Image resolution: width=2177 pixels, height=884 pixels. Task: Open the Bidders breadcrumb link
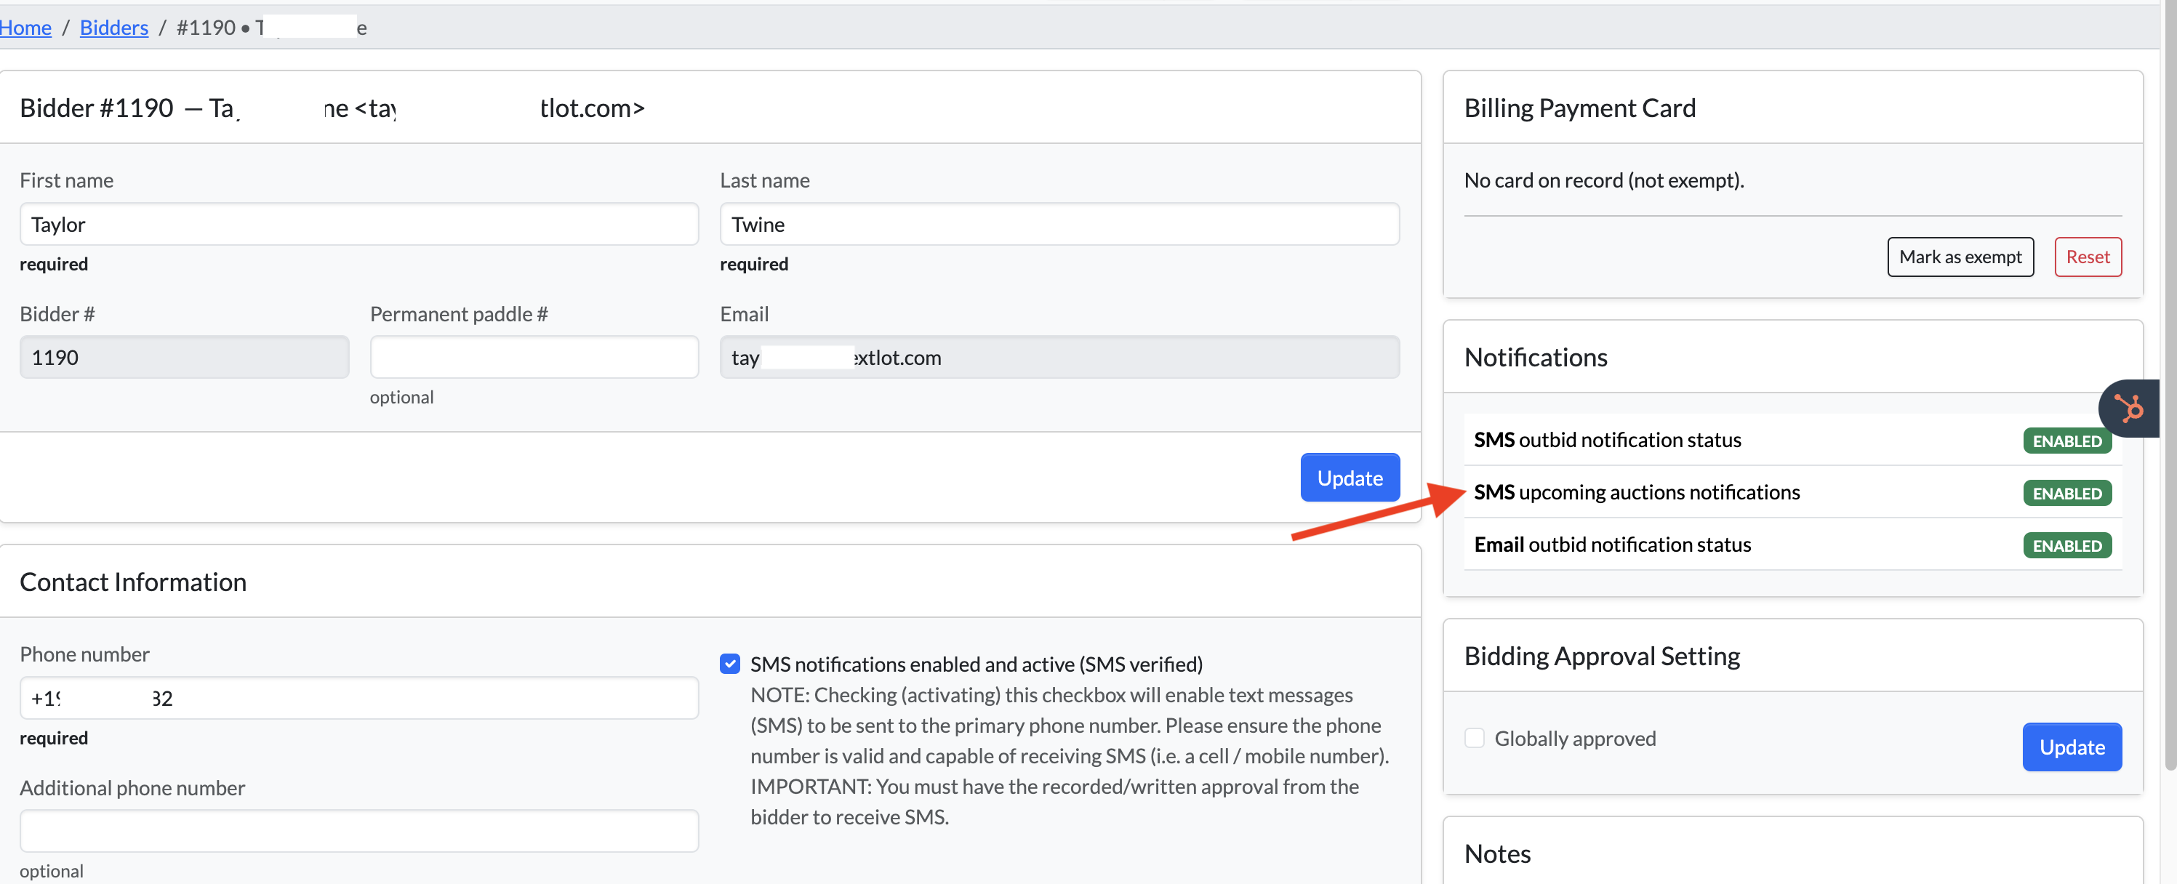(114, 28)
